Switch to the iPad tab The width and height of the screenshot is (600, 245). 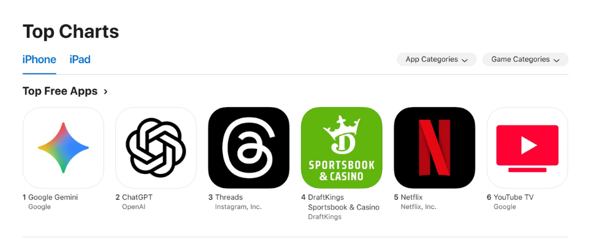coord(80,60)
